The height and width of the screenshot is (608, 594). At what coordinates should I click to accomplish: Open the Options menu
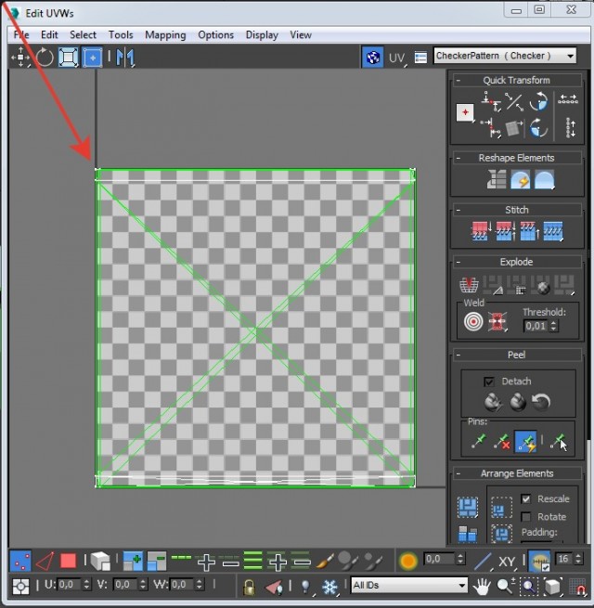[215, 35]
